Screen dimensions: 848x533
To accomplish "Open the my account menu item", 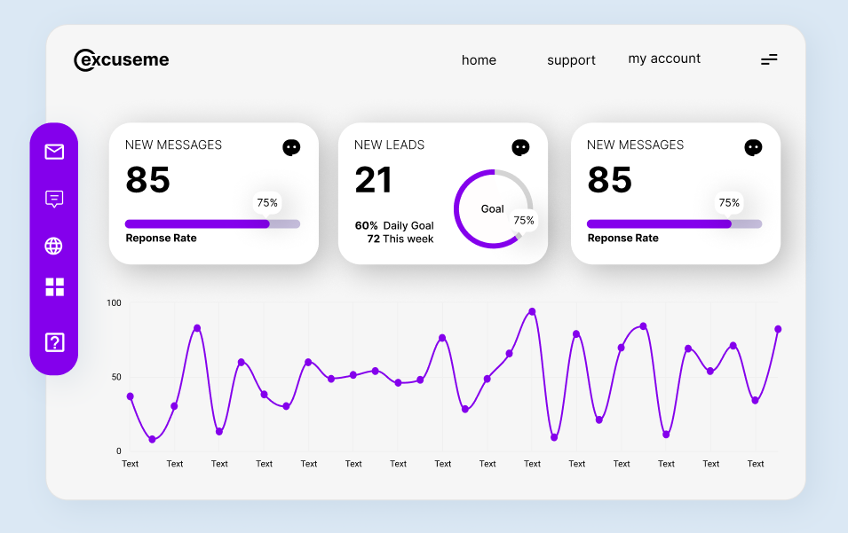I will pyautogui.click(x=664, y=59).
